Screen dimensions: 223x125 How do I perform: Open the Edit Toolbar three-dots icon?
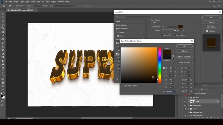pos(3,90)
